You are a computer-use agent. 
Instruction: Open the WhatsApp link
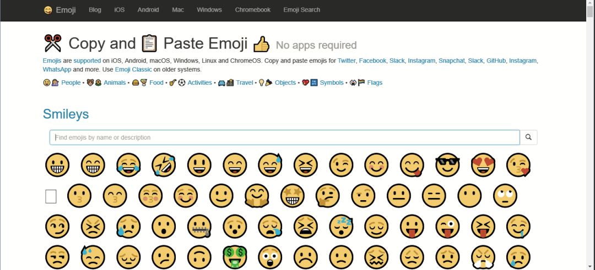(57, 70)
